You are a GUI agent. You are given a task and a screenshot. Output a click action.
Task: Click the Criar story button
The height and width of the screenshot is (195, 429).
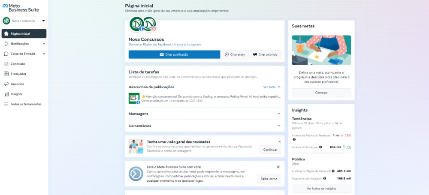[235, 54]
